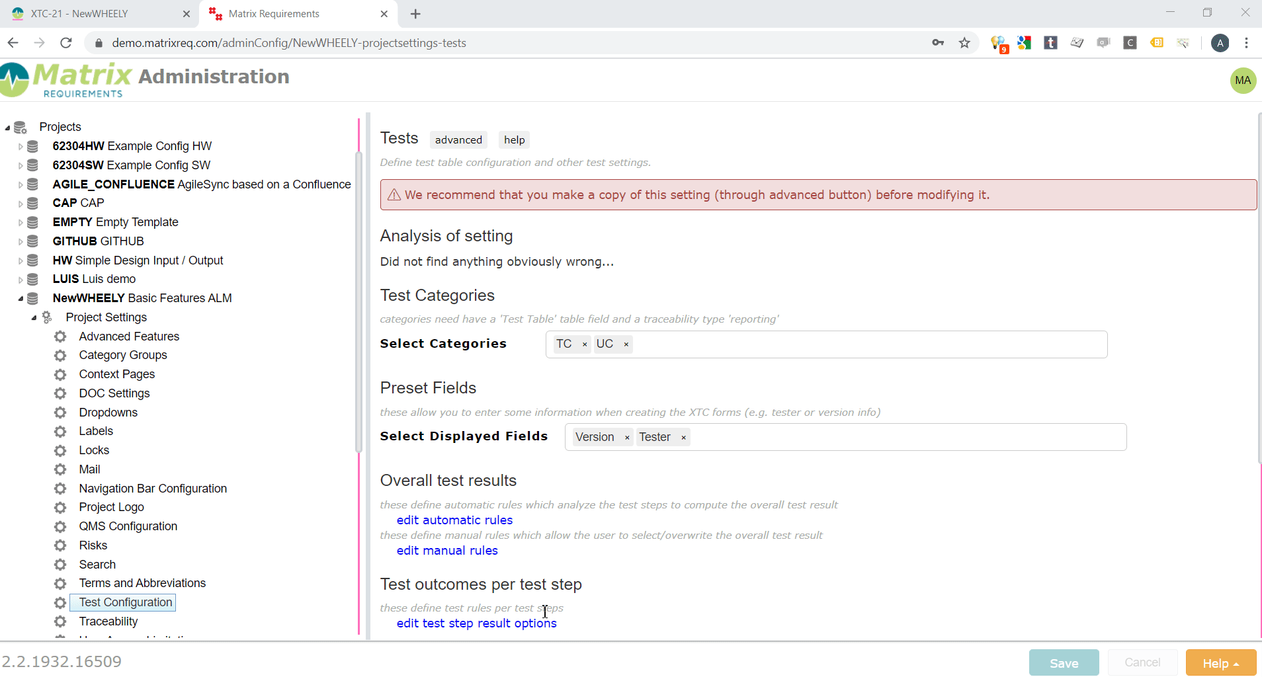Click gear icon beside Navigation Bar Configuration
1262x677 pixels.
click(x=60, y=489)
